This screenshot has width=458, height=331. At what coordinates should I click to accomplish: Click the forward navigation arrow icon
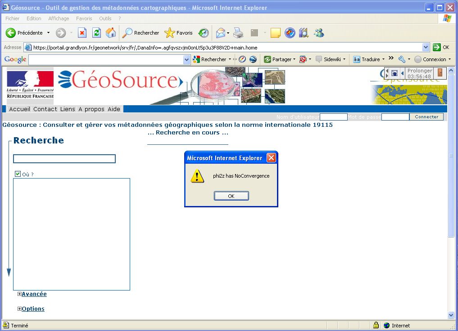(x=61, y=33)
